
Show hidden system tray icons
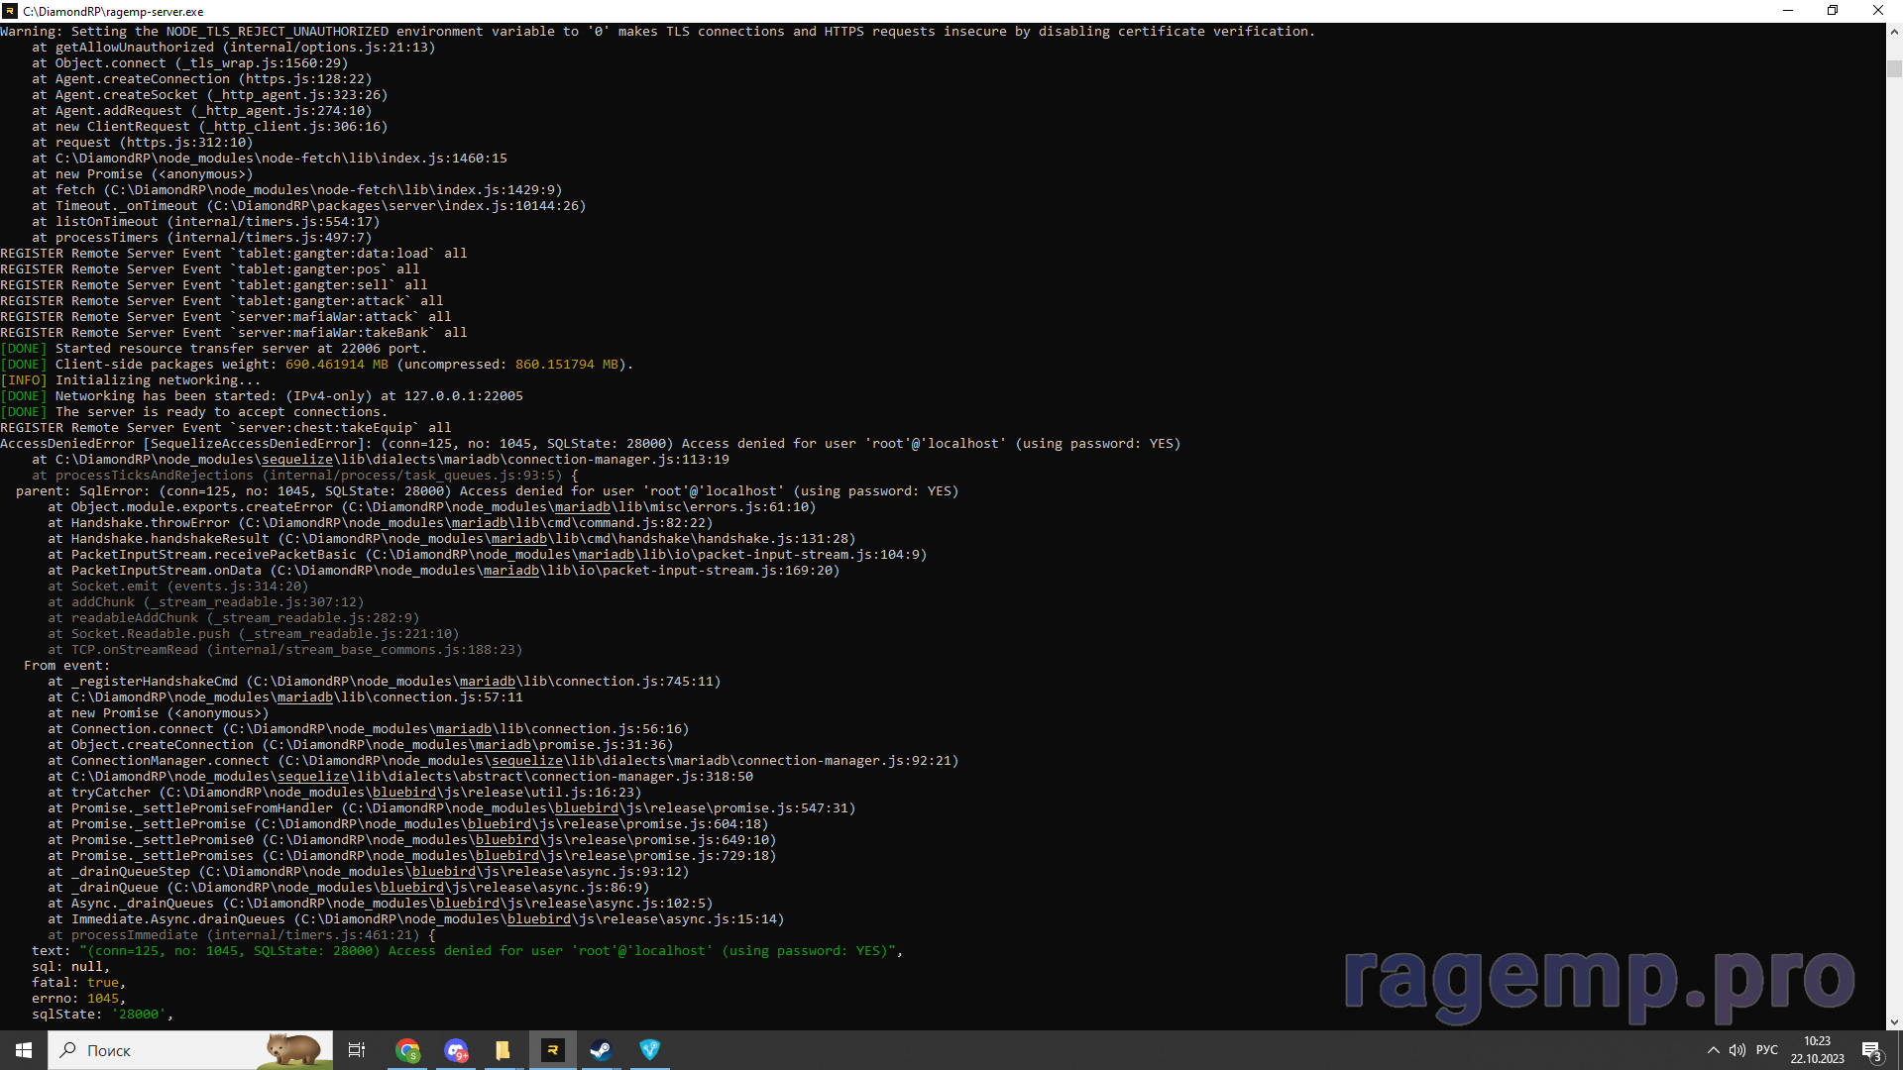pos(1713,1050)
